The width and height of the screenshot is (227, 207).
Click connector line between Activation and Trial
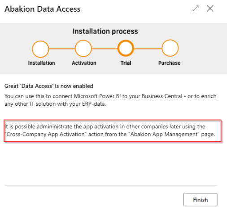[105, 49]
